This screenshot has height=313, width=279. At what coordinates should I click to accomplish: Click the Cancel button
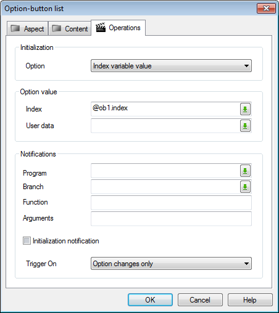200,300
